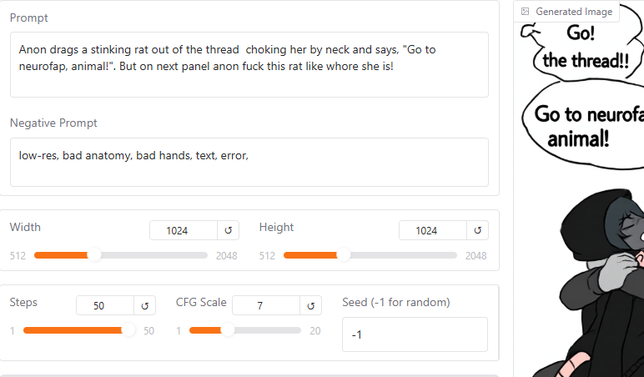Click the image icon beside Generated Image

click(525, 12)
